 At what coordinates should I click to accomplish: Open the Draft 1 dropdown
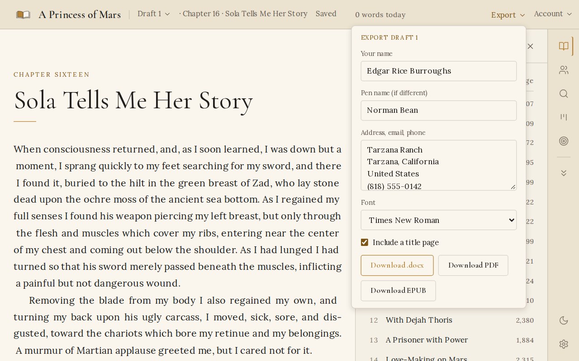(x=154, y=14)
